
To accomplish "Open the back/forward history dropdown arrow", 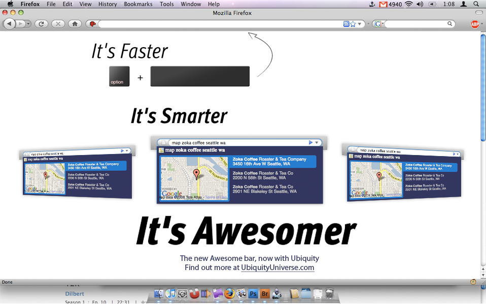I will click(28, 24).
